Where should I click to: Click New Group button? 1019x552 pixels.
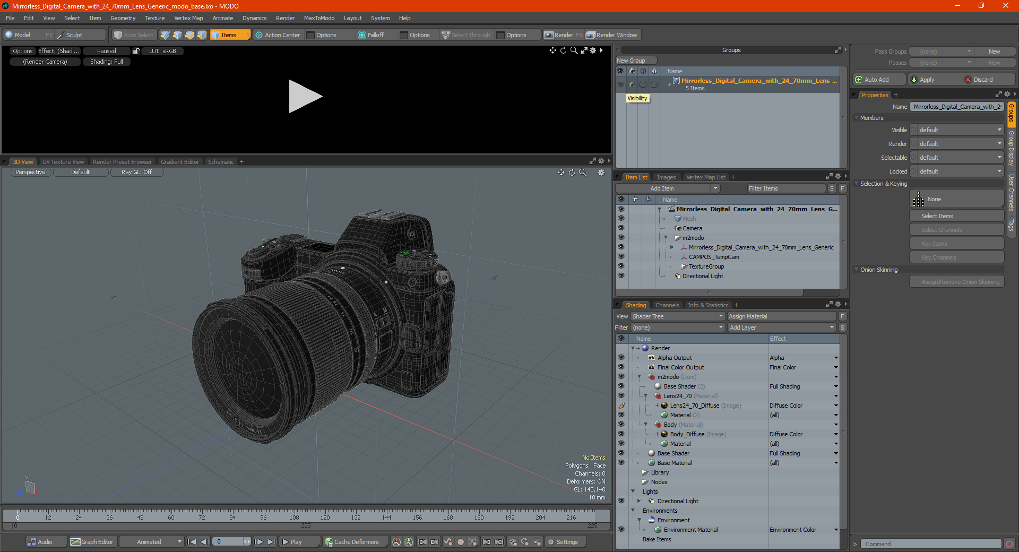[x=636, y=61]
